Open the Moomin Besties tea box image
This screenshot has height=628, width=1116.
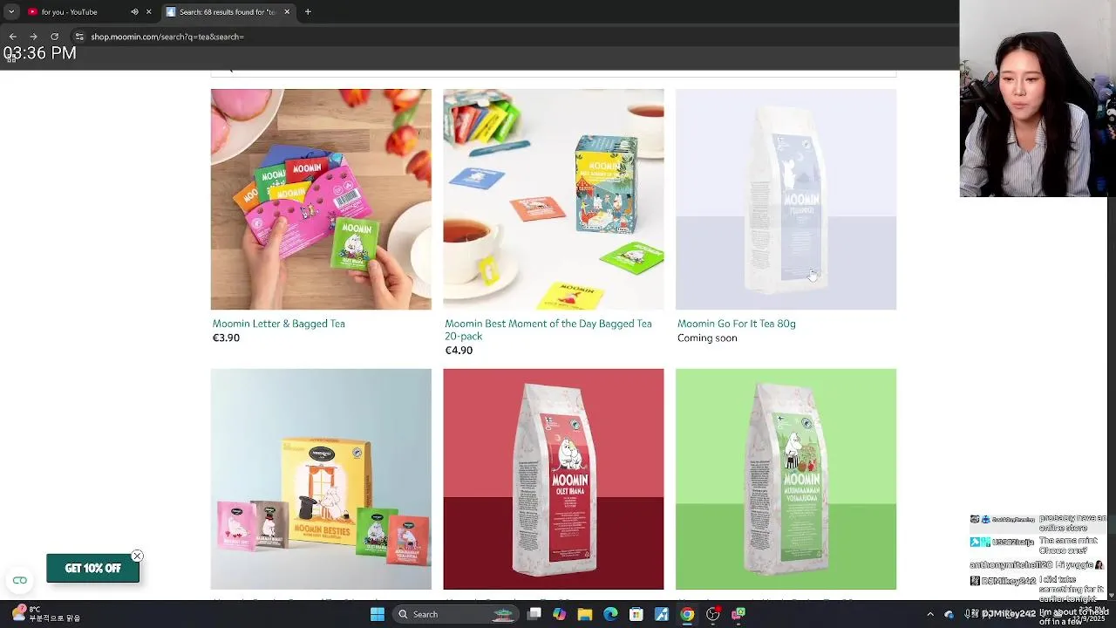321,479
